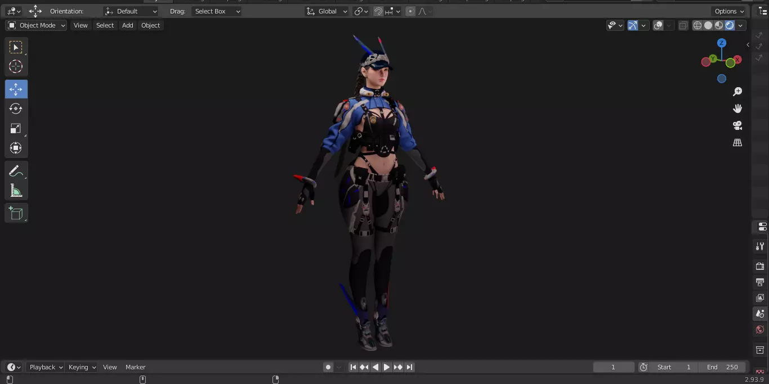Click the X axis on navigation gizmo
The width and height of the screenshot is (769, 384).
click(x=737, y=60)
